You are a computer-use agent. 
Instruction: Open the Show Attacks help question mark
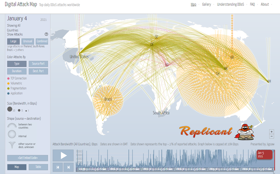46,34
